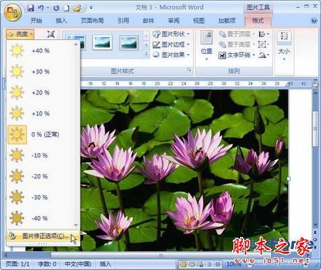Open 文字环绕 text wrapping dropdown
Image resolution: width=321 pixels, height=270 pixels.
(x=237, y=55)
